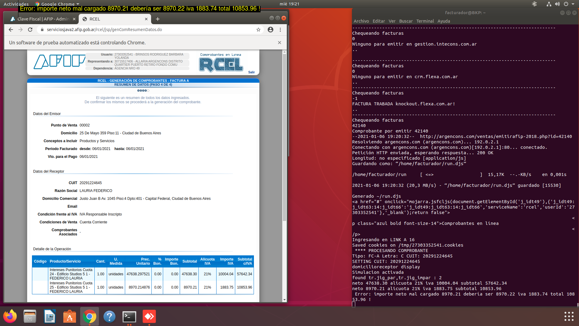Click the Chrome icon in dock
Screen dimensions: 579x326
click(90, 316)
